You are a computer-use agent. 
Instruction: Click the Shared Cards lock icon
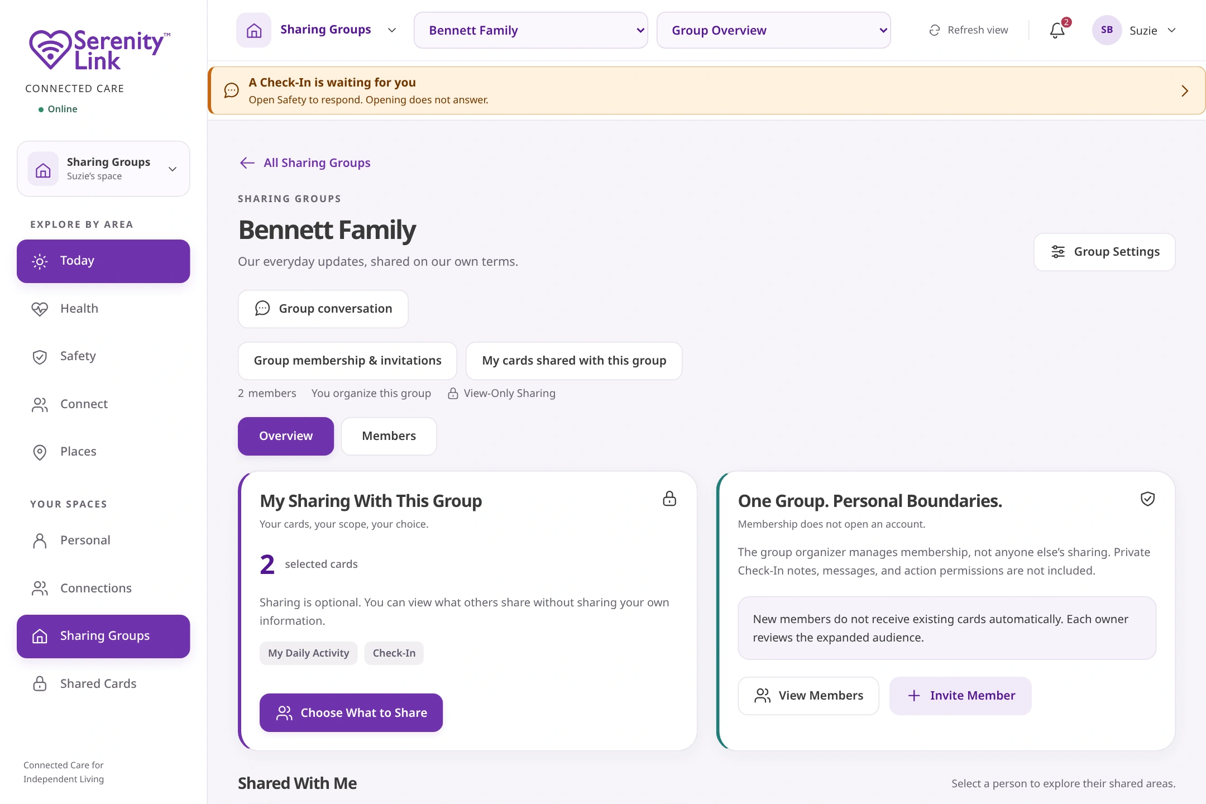pos(40,683)
